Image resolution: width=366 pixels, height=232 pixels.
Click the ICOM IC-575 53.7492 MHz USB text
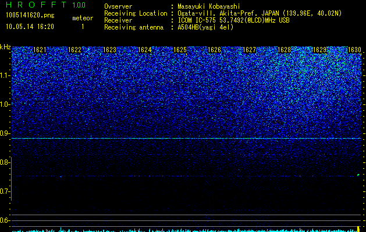coord(233,20)
